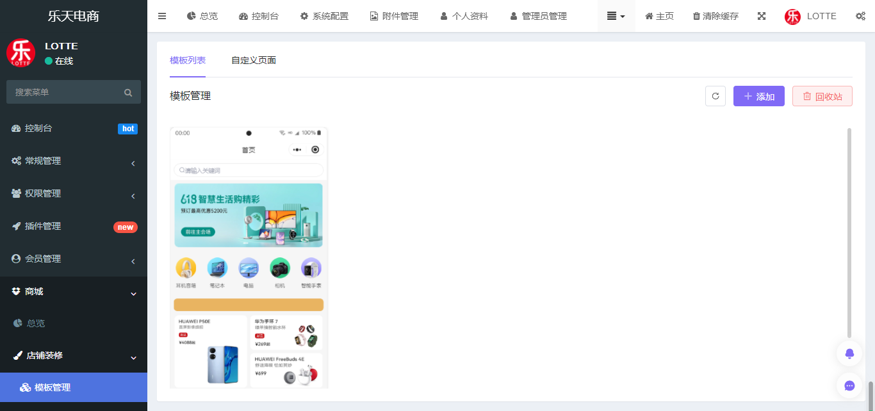This screenshot has height=411, width=875.
Task: Click the template phone preview thumbnail
Action: point(249,257)
